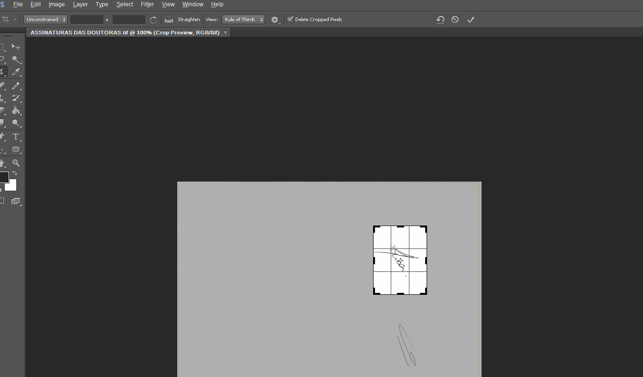Select the Magic Wand tool

tap(16, 59)
